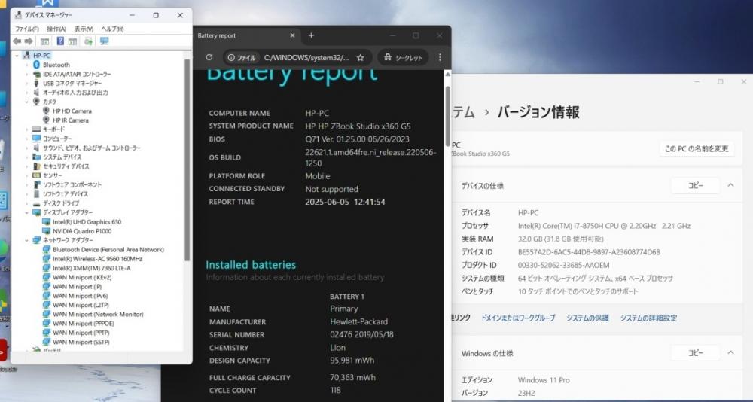Click the Forward arrow in Device Manager toolbar

click(x=29, y=41)
